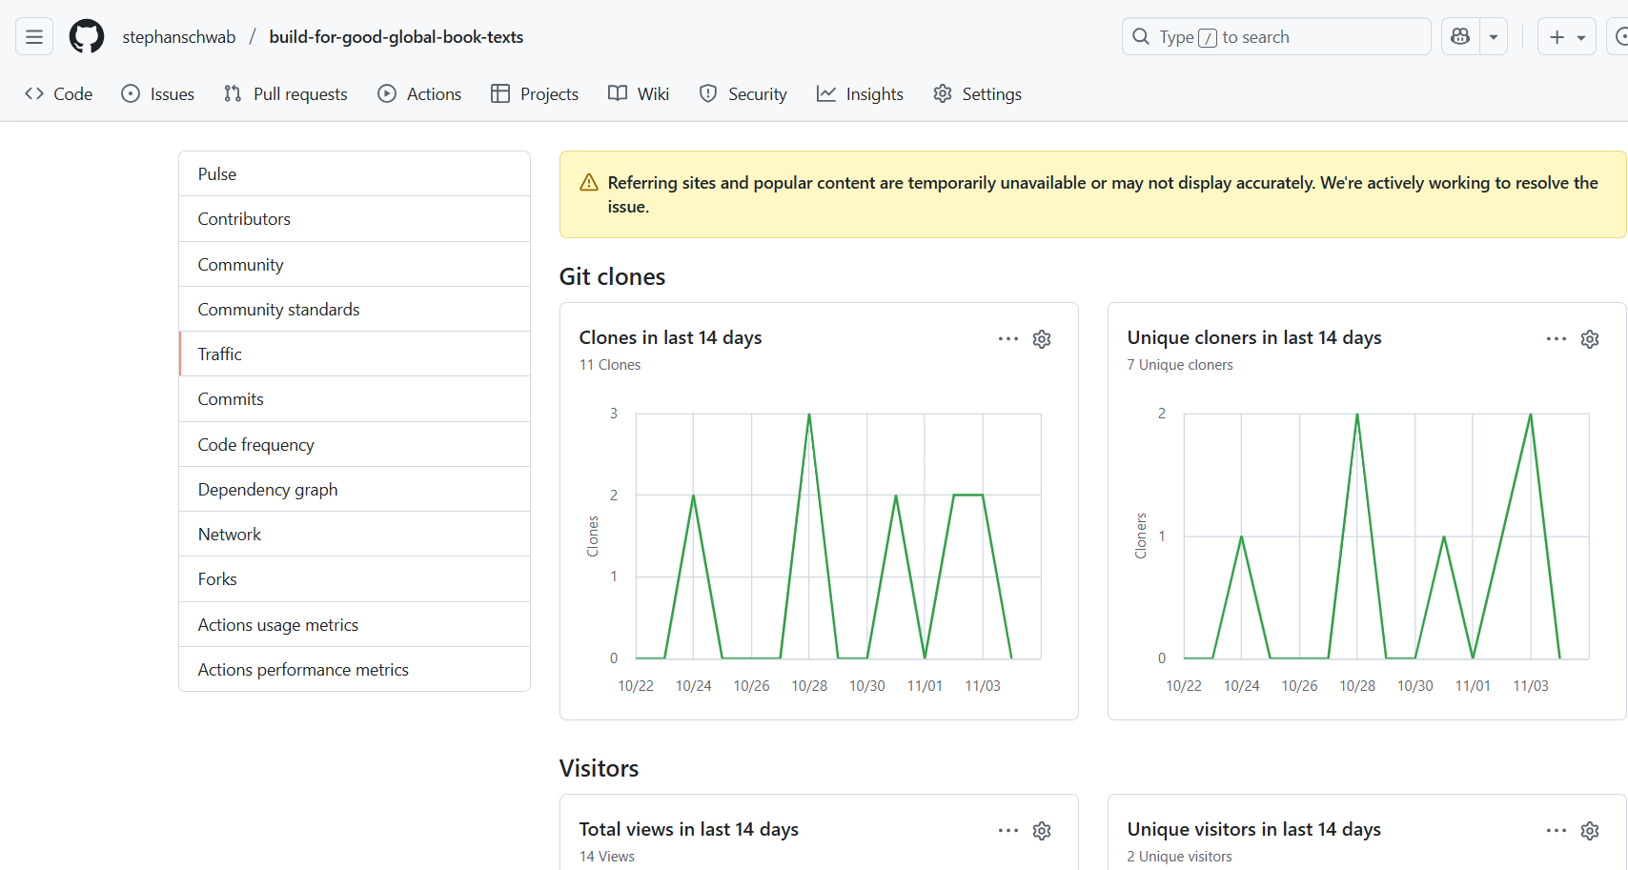Select Dependency graph in the sidebar
Screen dimensions: 1628x870
268,490
